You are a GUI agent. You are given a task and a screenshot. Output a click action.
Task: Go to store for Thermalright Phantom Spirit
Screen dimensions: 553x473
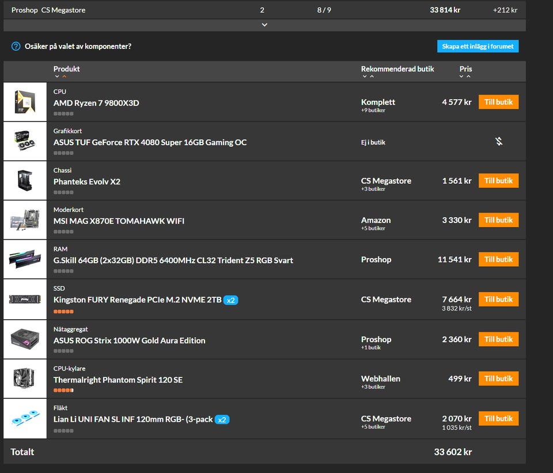(499, 379)
